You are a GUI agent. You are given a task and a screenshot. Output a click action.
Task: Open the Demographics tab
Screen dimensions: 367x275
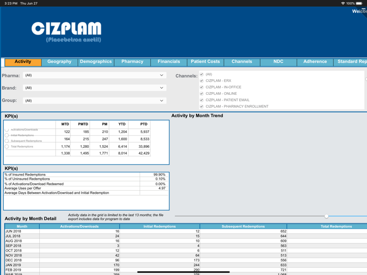(96, 62)
